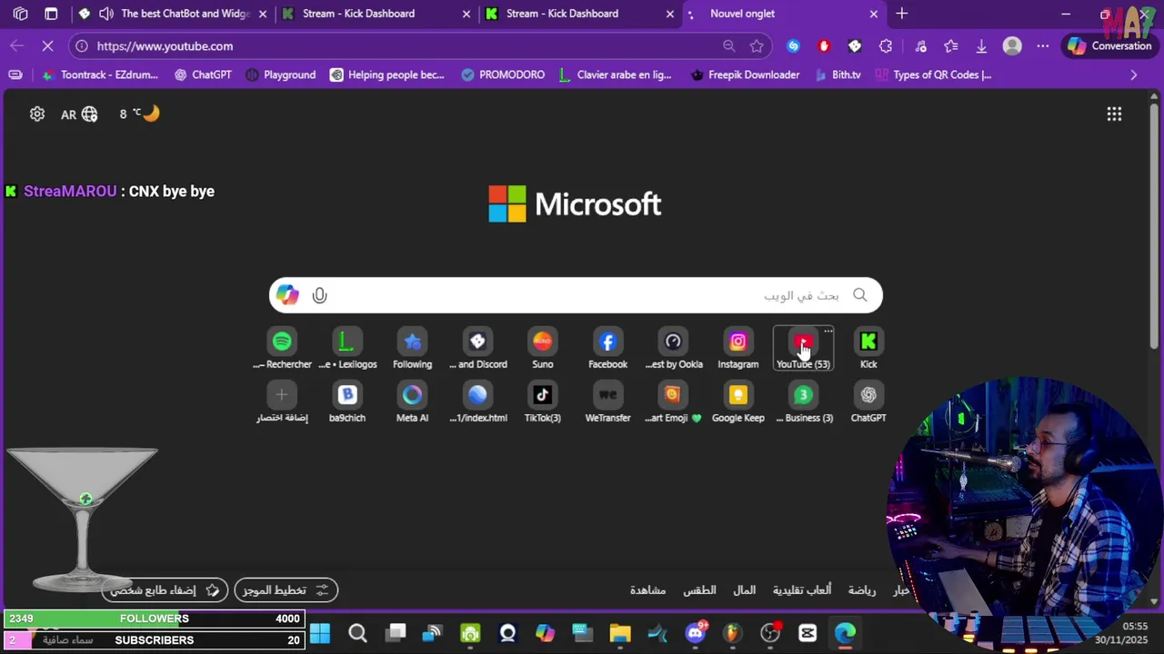Click the Copilot icon in the search box

click(287, 295)
